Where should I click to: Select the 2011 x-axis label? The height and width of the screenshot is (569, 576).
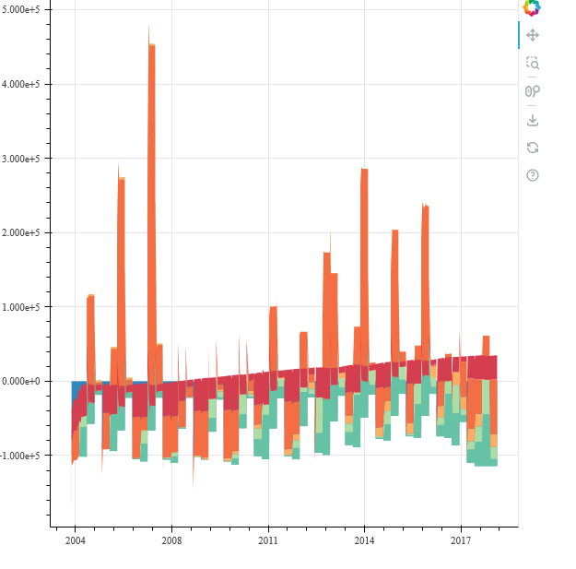[268, 540]
